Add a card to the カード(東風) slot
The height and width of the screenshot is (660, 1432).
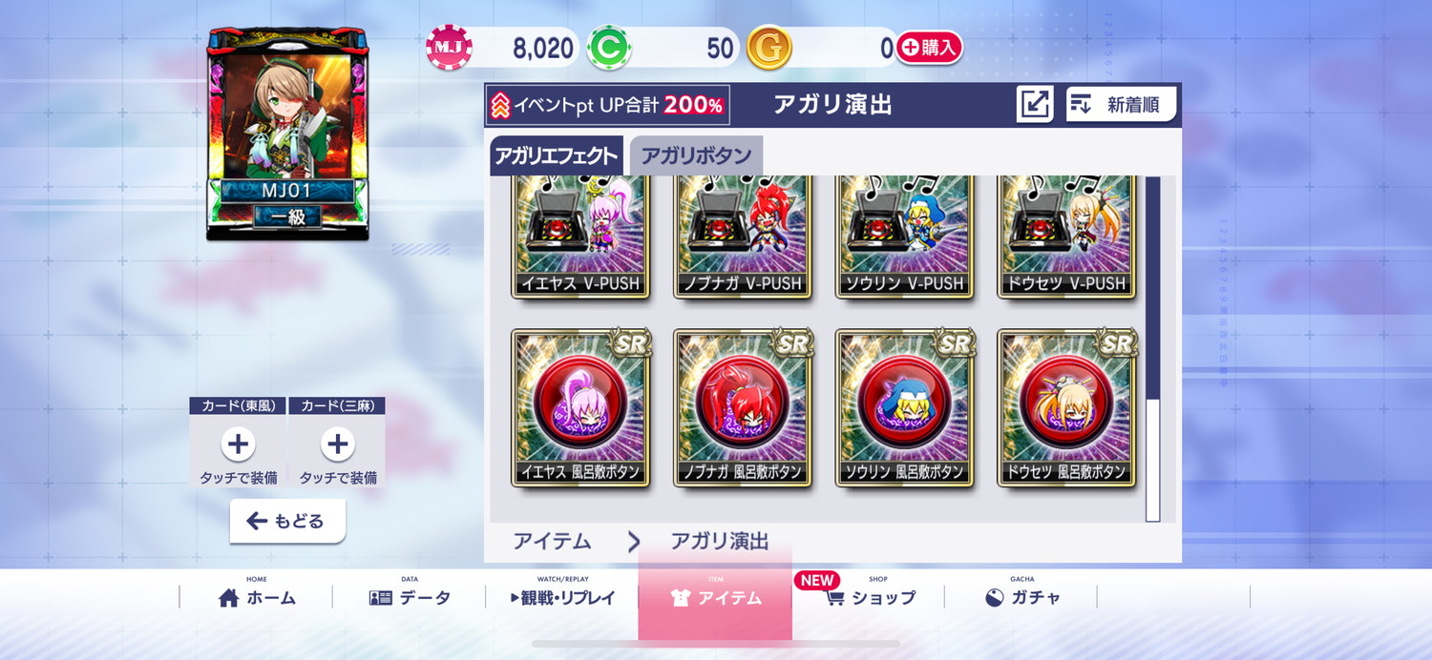[238, 443]
